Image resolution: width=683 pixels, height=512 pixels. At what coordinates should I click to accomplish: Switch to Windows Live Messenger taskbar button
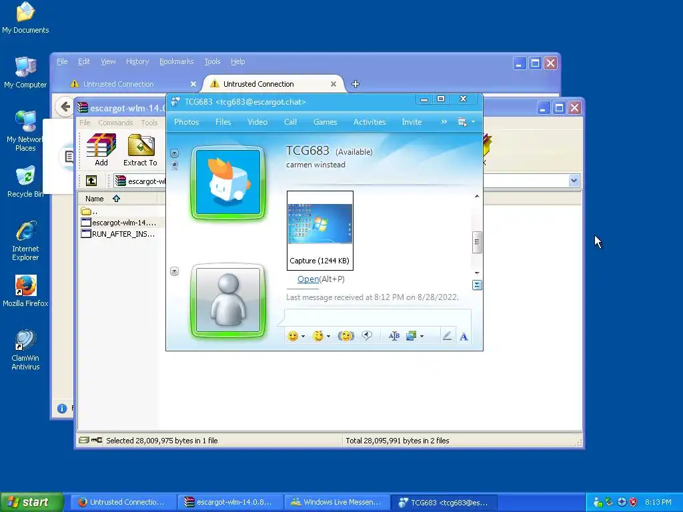coord(336,502)
